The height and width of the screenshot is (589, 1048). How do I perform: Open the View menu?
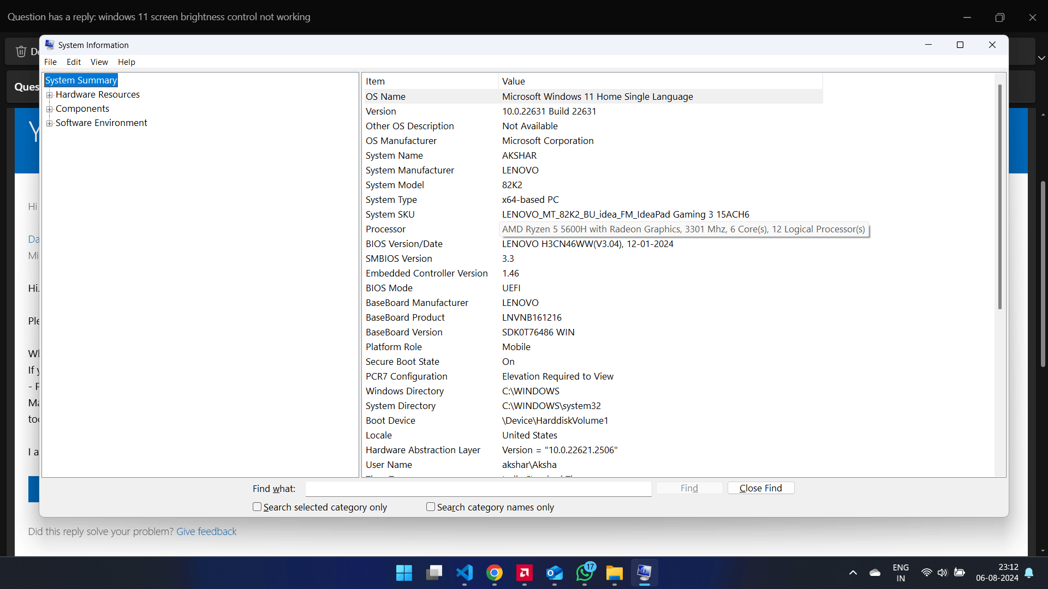point(99,62)
